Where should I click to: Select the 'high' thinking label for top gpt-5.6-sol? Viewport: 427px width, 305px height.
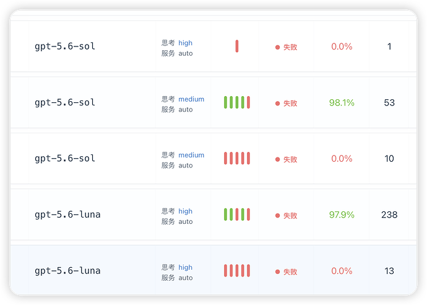click(186, 43)
